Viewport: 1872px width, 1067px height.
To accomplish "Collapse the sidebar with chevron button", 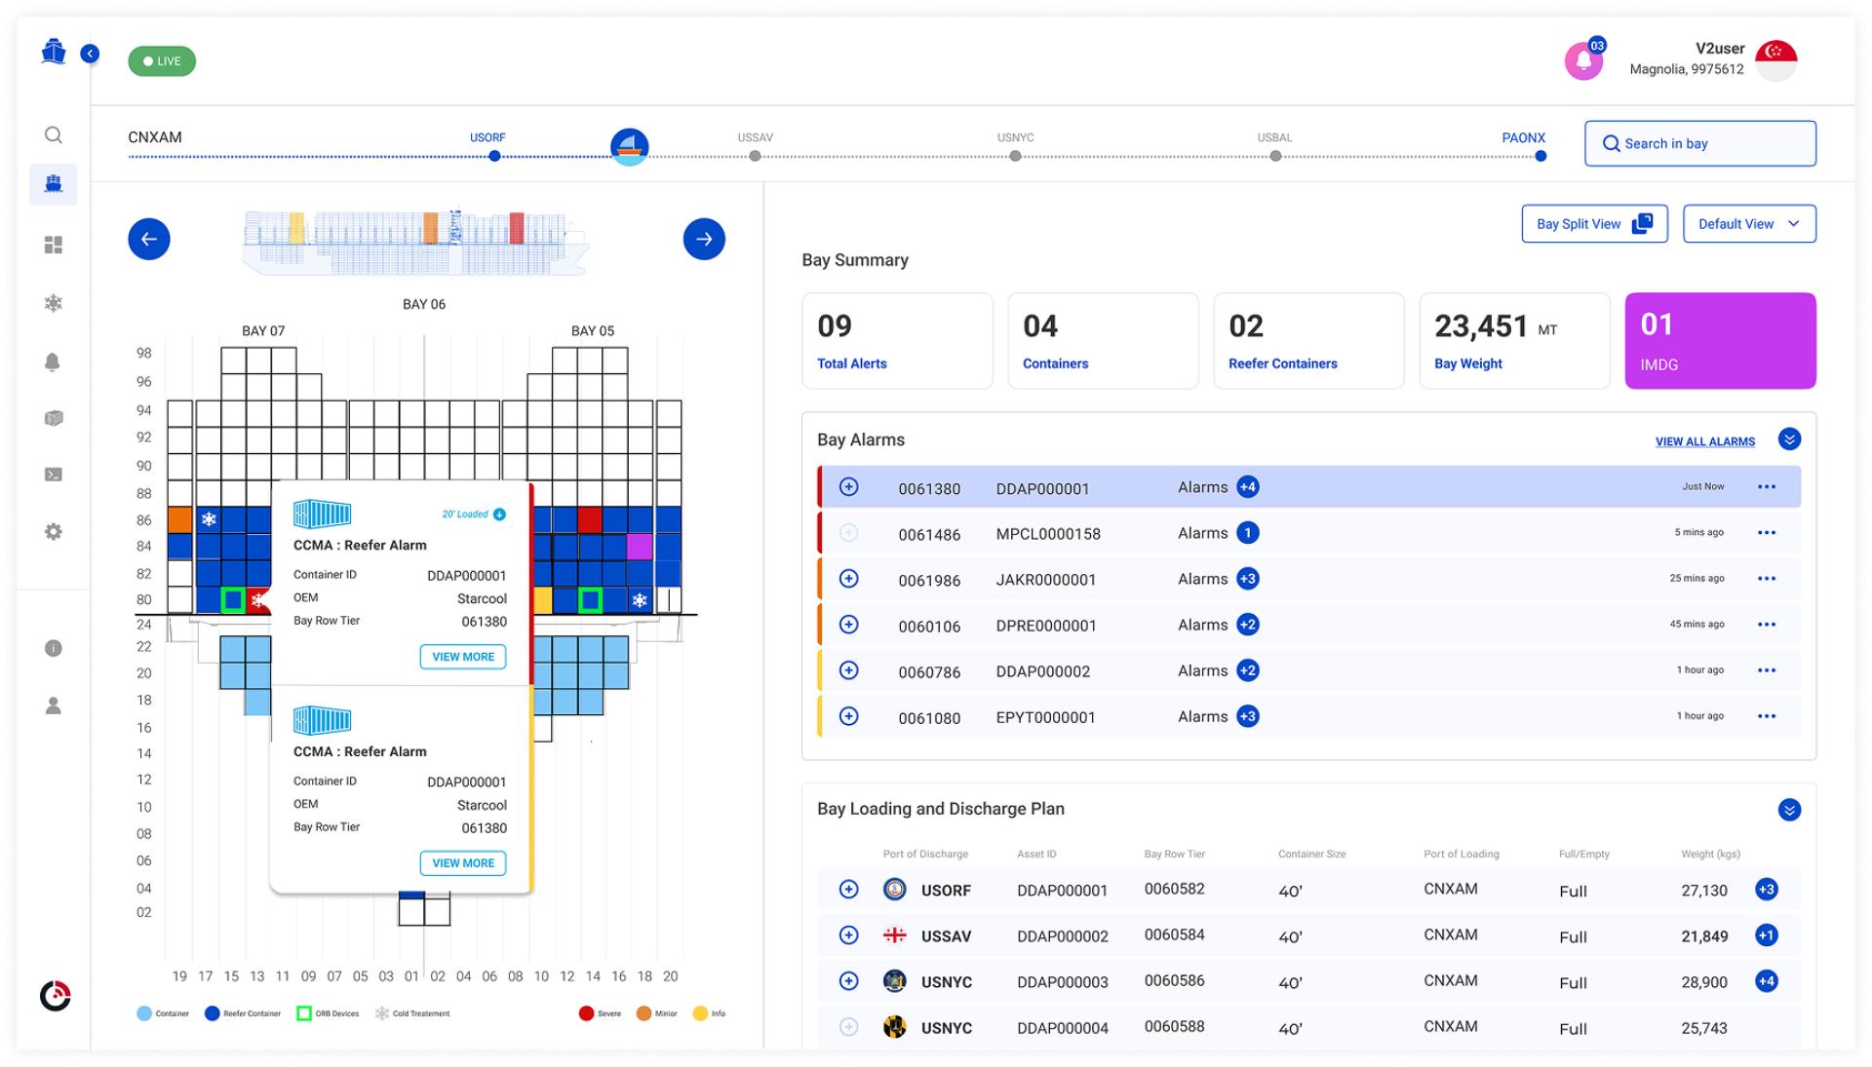I will [x=90, y=54].
